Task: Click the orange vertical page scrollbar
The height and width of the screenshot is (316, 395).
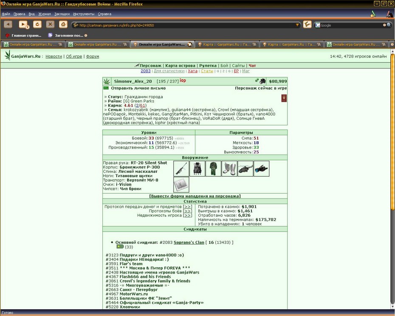Action: 392,131
